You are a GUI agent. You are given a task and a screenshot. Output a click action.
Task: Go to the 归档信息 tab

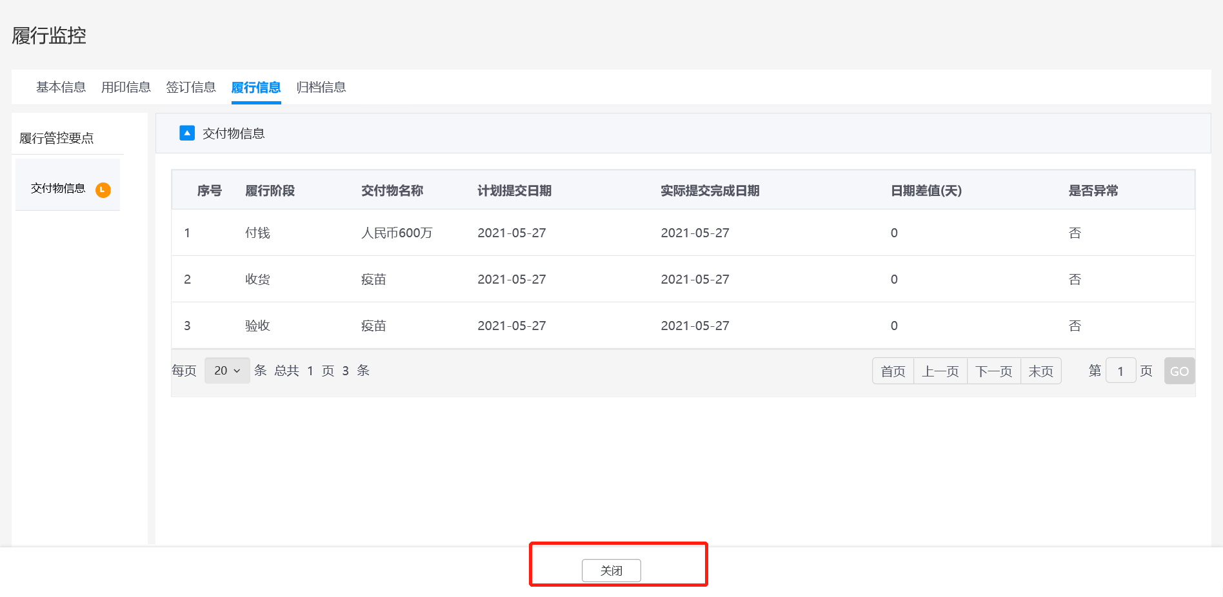pos(321,87)
